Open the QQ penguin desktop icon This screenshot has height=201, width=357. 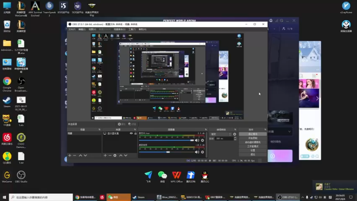pyautogui.click(x=205, y=177)
